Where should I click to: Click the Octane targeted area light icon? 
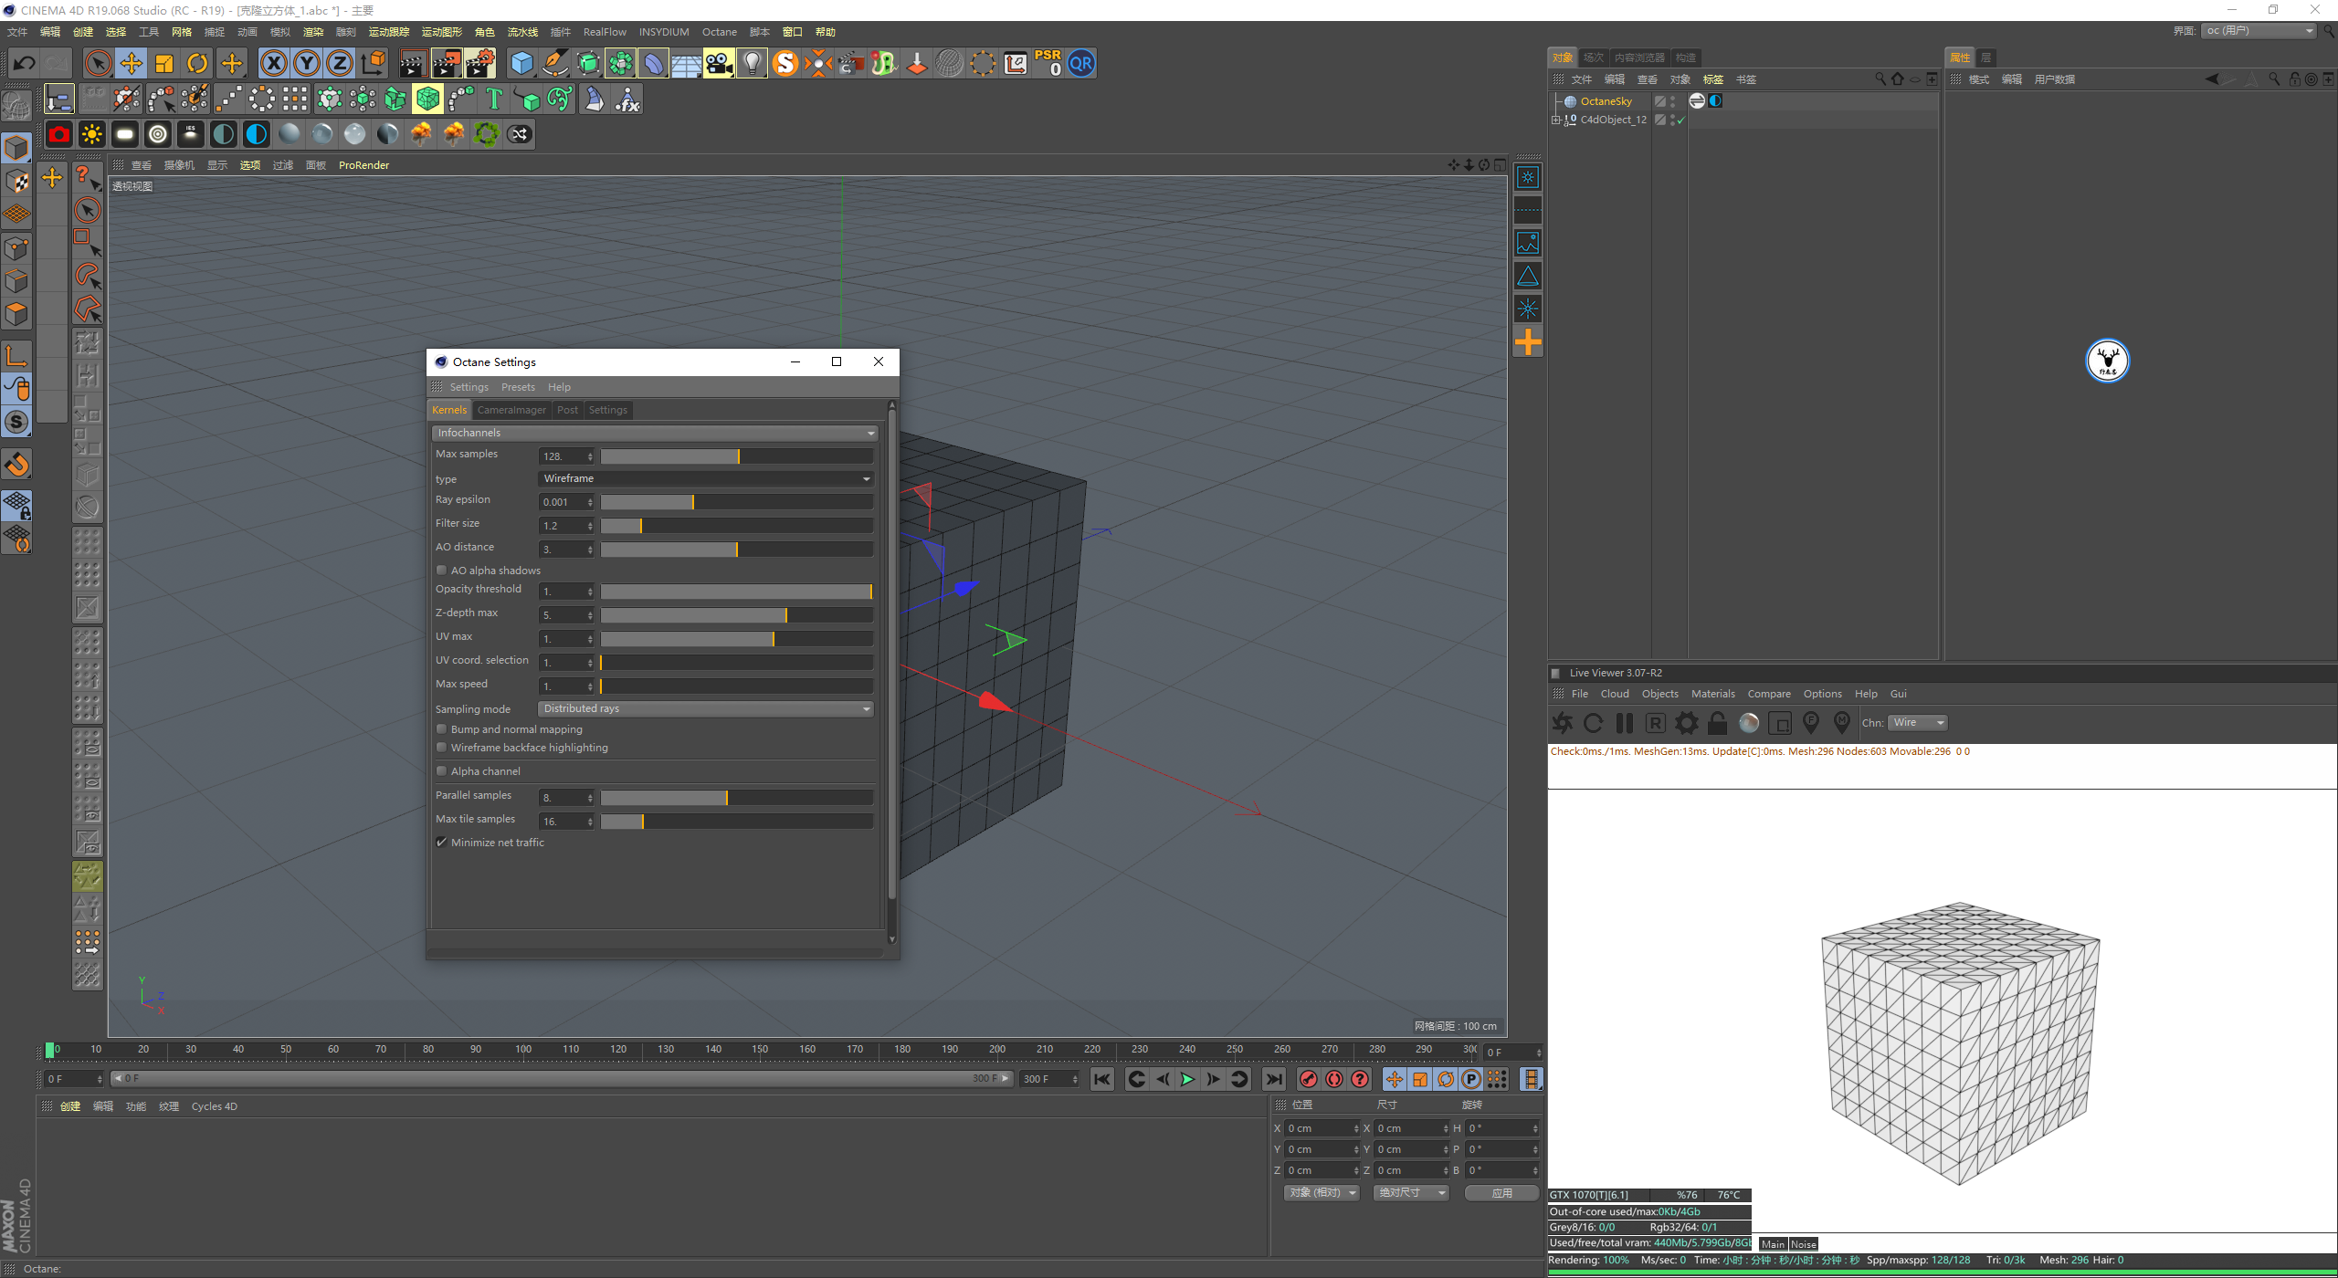pos(158,134)
